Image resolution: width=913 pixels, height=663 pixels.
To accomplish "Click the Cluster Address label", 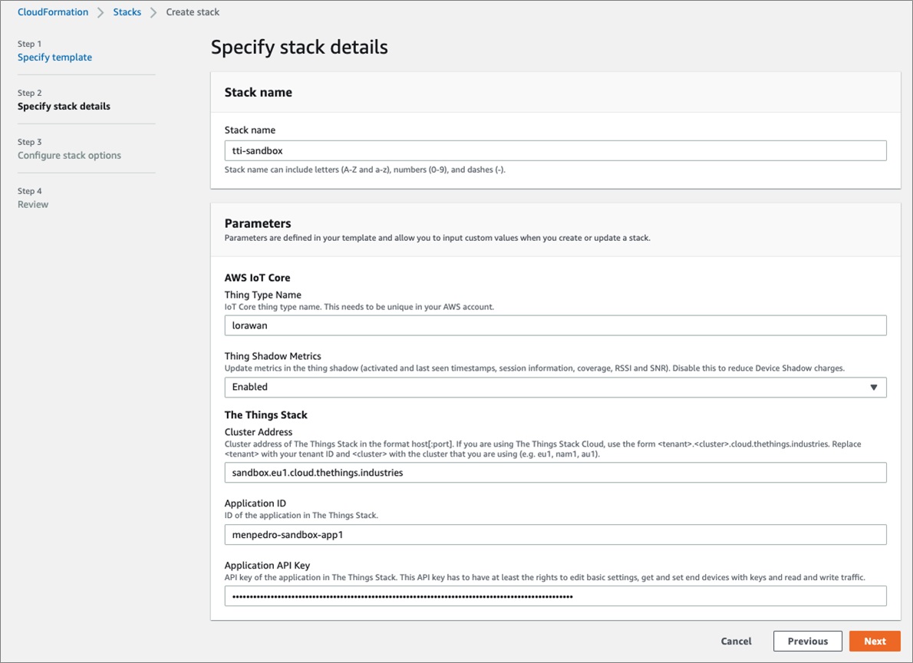I will pos(259,432).
